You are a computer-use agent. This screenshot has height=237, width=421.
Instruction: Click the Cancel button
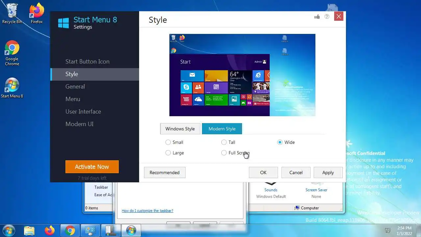point(296,172)
